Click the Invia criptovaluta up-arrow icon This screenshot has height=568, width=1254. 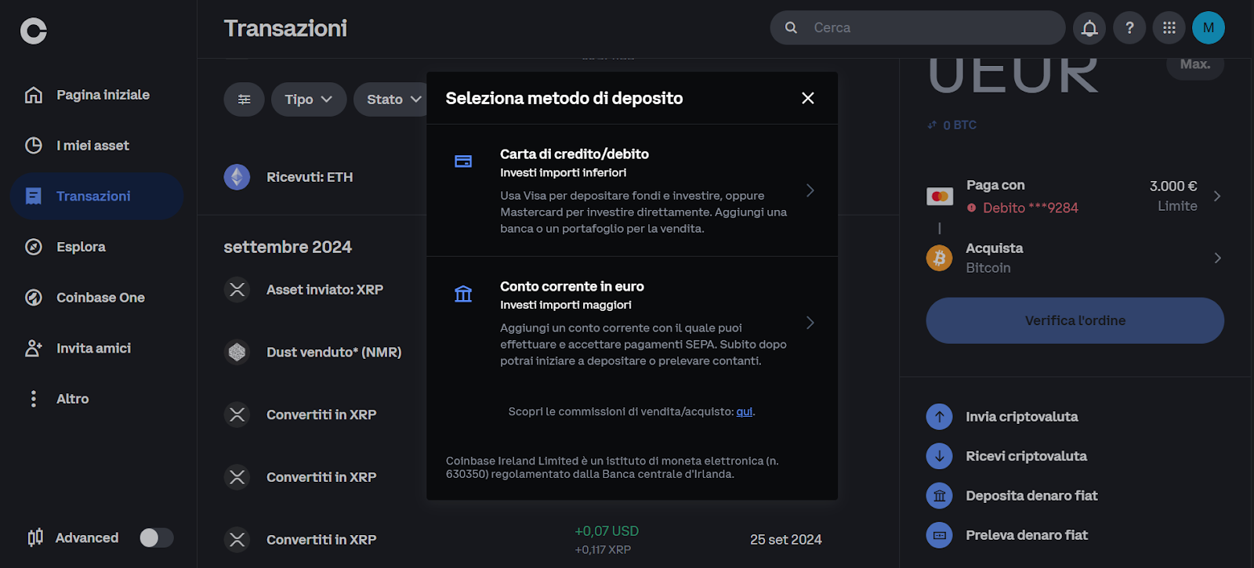tap(939, 417)
